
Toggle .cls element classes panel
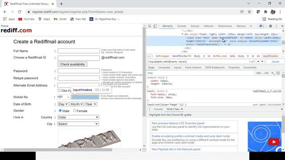[x=266, y=73]
